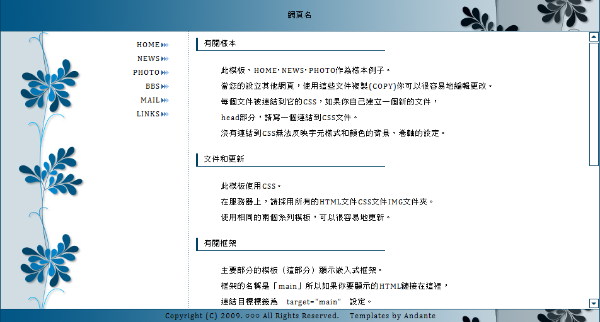The width and height of the screenshot is (600, 322).
Task: Click the page title 網頁名
Action: click(299, 15)
